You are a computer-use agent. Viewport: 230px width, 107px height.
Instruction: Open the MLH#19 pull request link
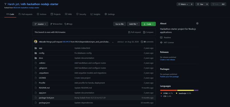66,42
